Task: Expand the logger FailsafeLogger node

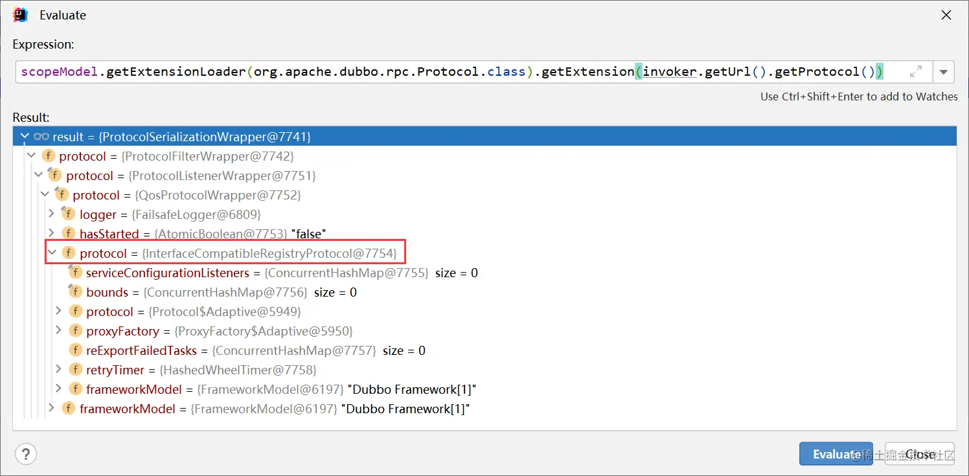Action: [x=51, y=214]
